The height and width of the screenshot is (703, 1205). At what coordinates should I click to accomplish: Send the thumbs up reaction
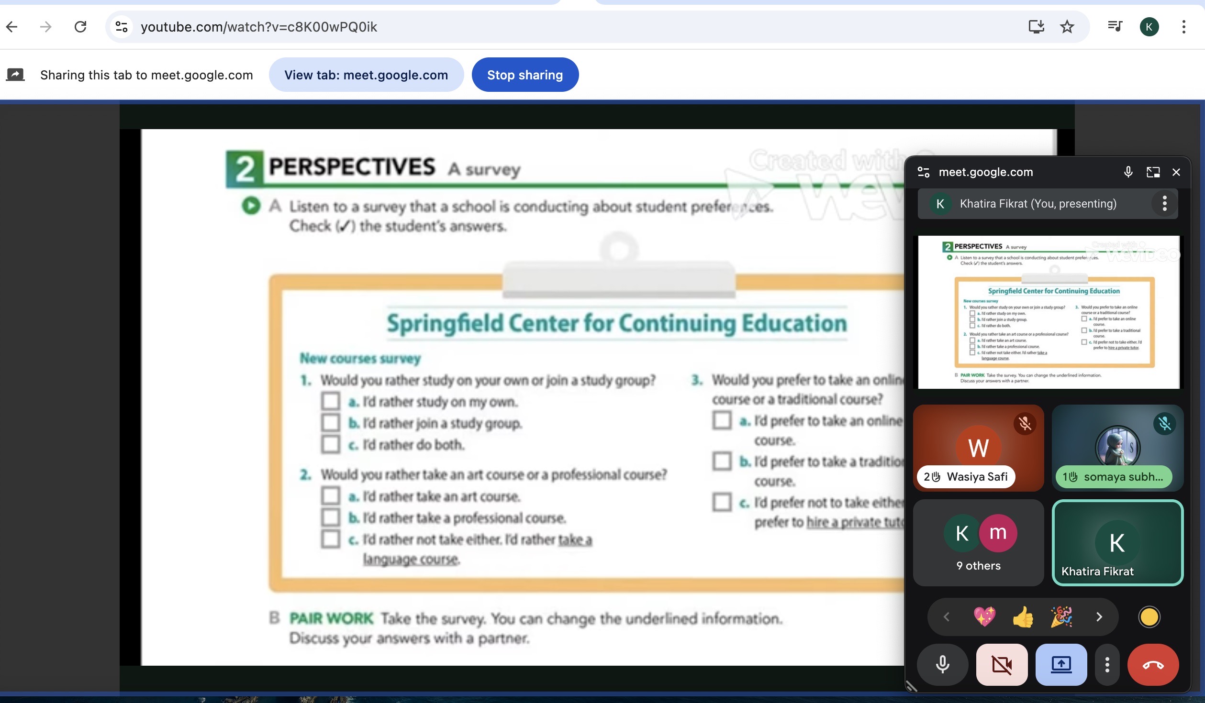click(1023, 617)
